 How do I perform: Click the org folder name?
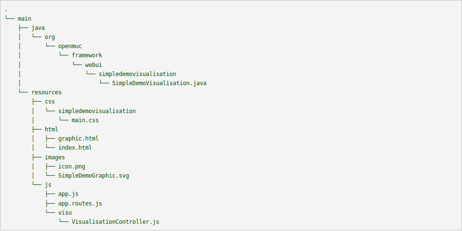[50, 37]
